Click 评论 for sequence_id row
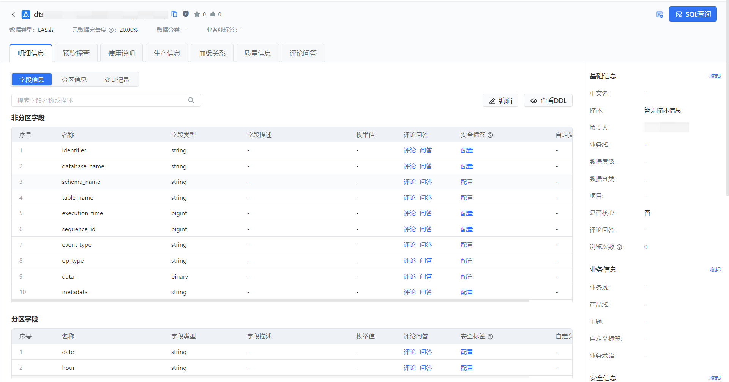The image size is (729, 382). point(410,229)
